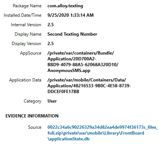The height and width of the screenshot is (144, 164).
Task: Click the Installed Date/Time label
Action: pyautogui.click(x=23, y=15)
